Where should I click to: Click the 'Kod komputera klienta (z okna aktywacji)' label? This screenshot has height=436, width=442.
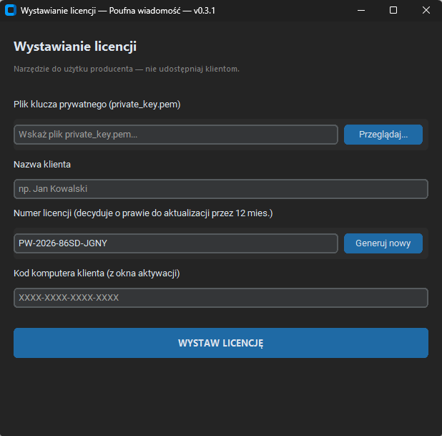[x=97, y=273]
